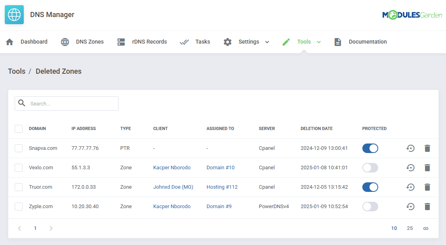Go to previous page arrow
This screenshot has width=446, height=245.
(x=19, y=228)
